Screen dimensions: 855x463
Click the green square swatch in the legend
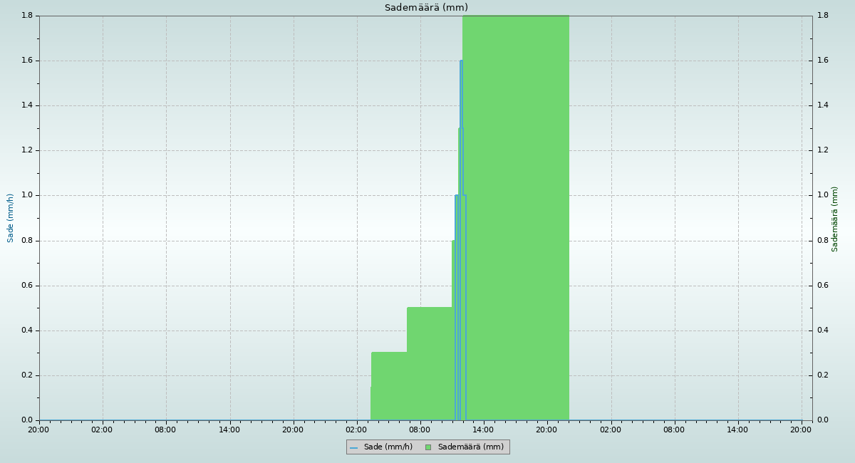[428, 447]
